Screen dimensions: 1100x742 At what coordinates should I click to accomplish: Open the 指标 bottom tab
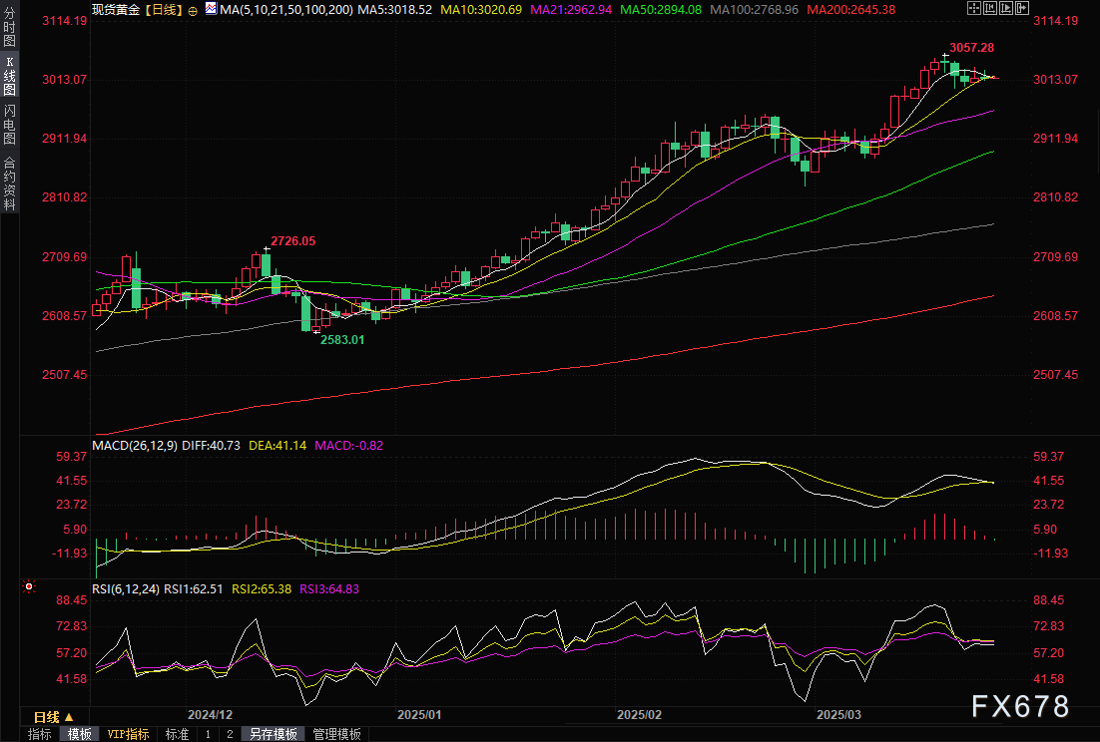pos(40,734)
